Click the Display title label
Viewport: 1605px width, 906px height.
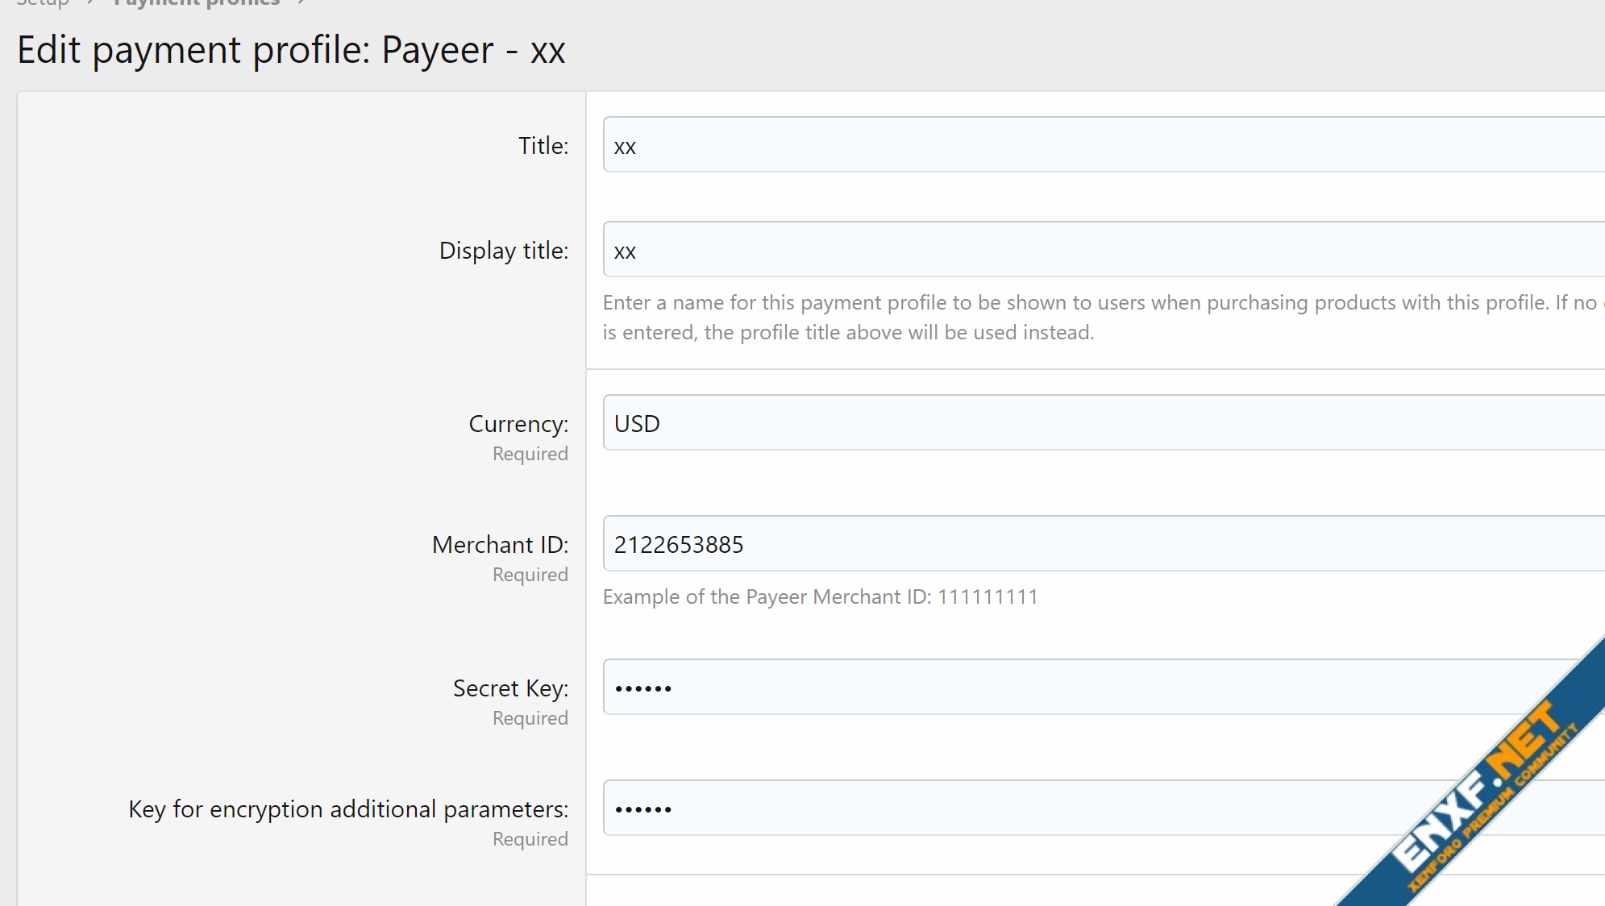(504, 251)
